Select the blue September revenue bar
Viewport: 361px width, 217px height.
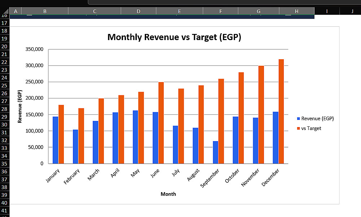click(216, 152)
